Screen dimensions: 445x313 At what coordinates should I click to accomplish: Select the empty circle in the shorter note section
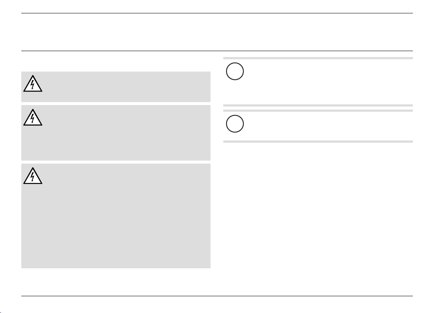[x=235, y=124]
